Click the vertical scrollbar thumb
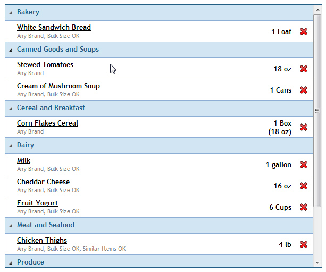Screen dimensions: 326x272 tap(317, 111)
